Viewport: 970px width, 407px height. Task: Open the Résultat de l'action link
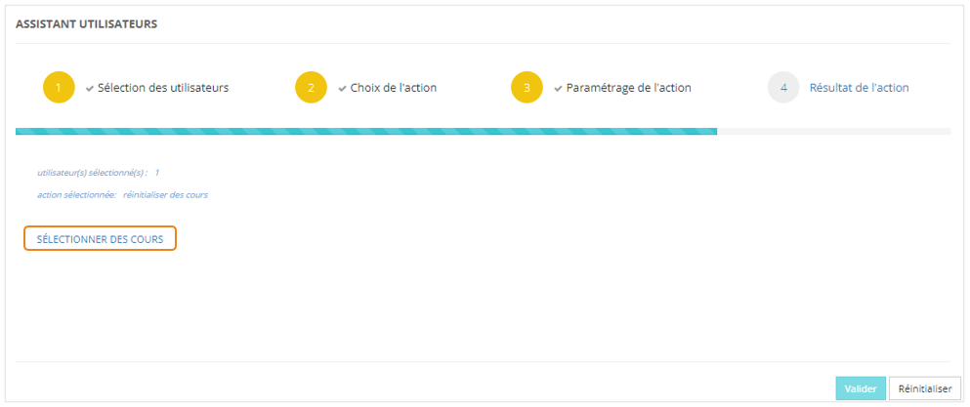point(859,88)
